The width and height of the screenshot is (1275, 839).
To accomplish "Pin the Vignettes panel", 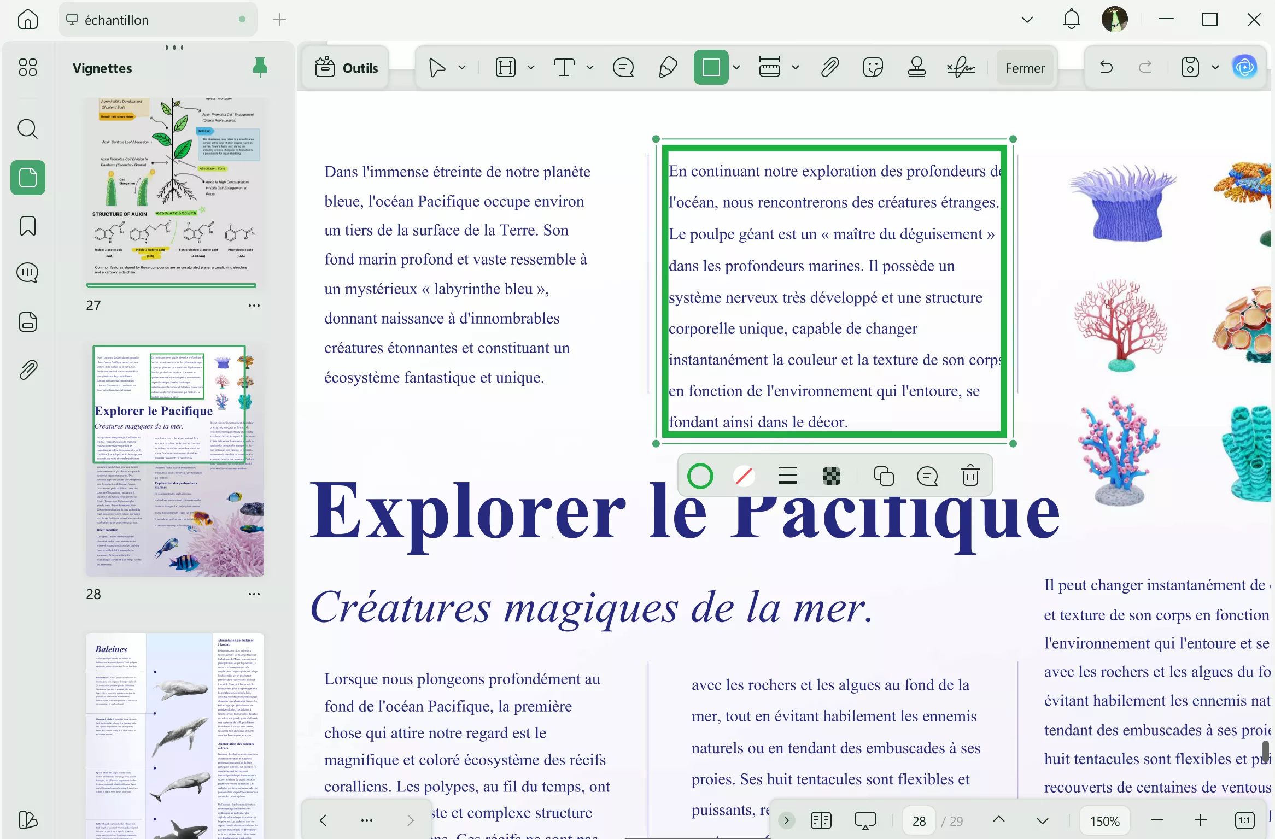I will (x=260, y=67).
